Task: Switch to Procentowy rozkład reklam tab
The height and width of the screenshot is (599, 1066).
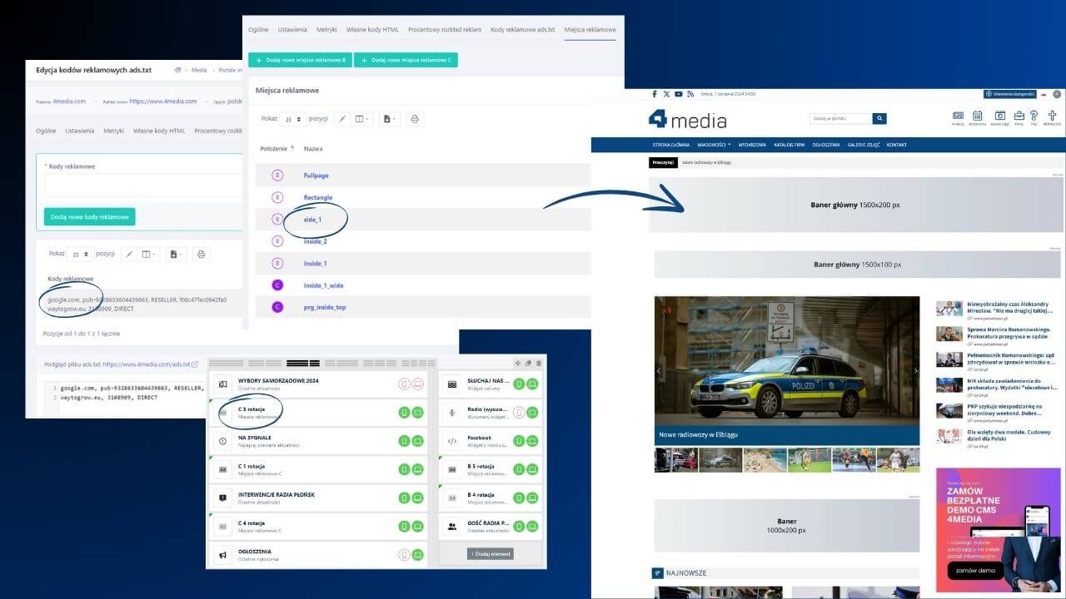Action: 445,29
